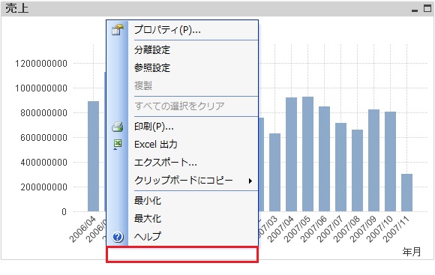435x275 pixels.
Task: Select the short 2007/11 bar
Action: 406,193
